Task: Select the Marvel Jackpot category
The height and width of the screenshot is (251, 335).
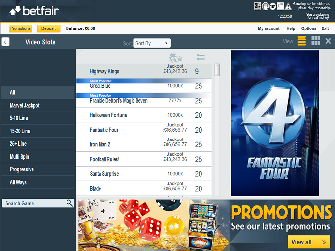Action: click(x=38, y=105)
